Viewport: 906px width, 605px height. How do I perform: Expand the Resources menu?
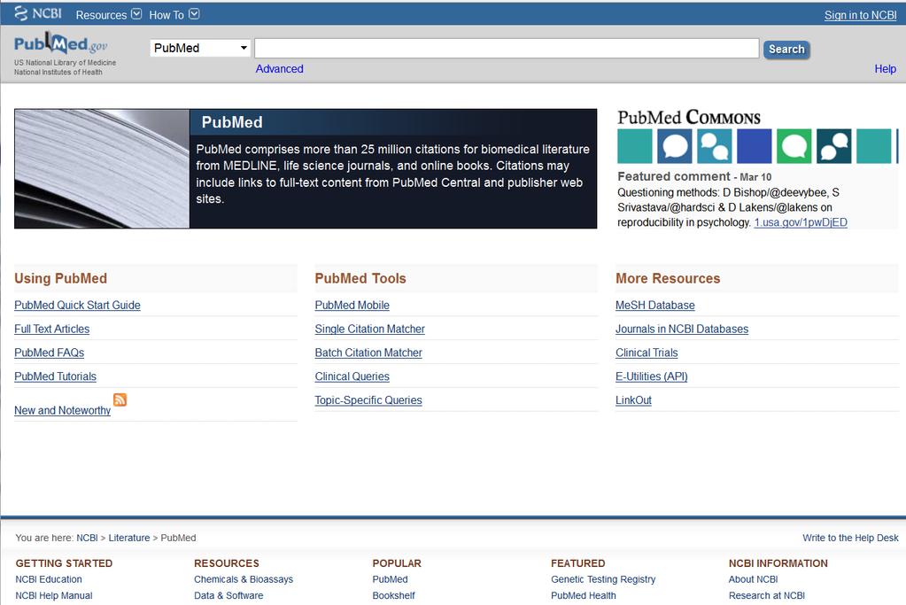coord(109,14)
